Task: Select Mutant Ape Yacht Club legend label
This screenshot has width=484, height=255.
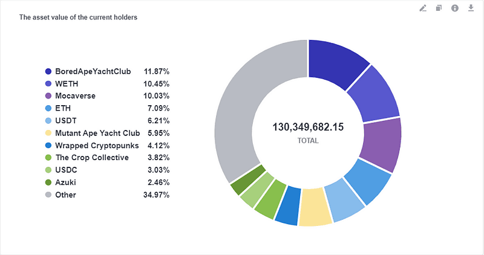Action: (97, 133)
